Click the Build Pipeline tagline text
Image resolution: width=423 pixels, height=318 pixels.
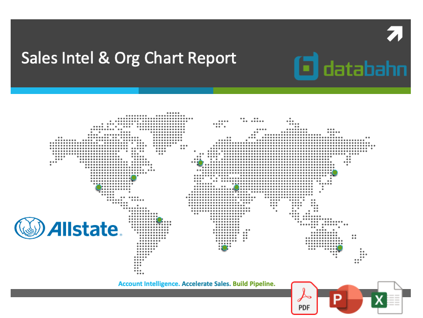[x=254, y=284]
